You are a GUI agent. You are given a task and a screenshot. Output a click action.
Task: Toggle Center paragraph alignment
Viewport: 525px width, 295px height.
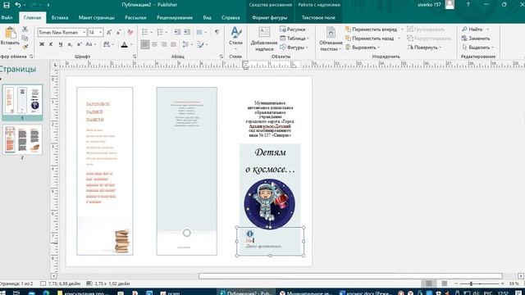(x=154, y=44)
